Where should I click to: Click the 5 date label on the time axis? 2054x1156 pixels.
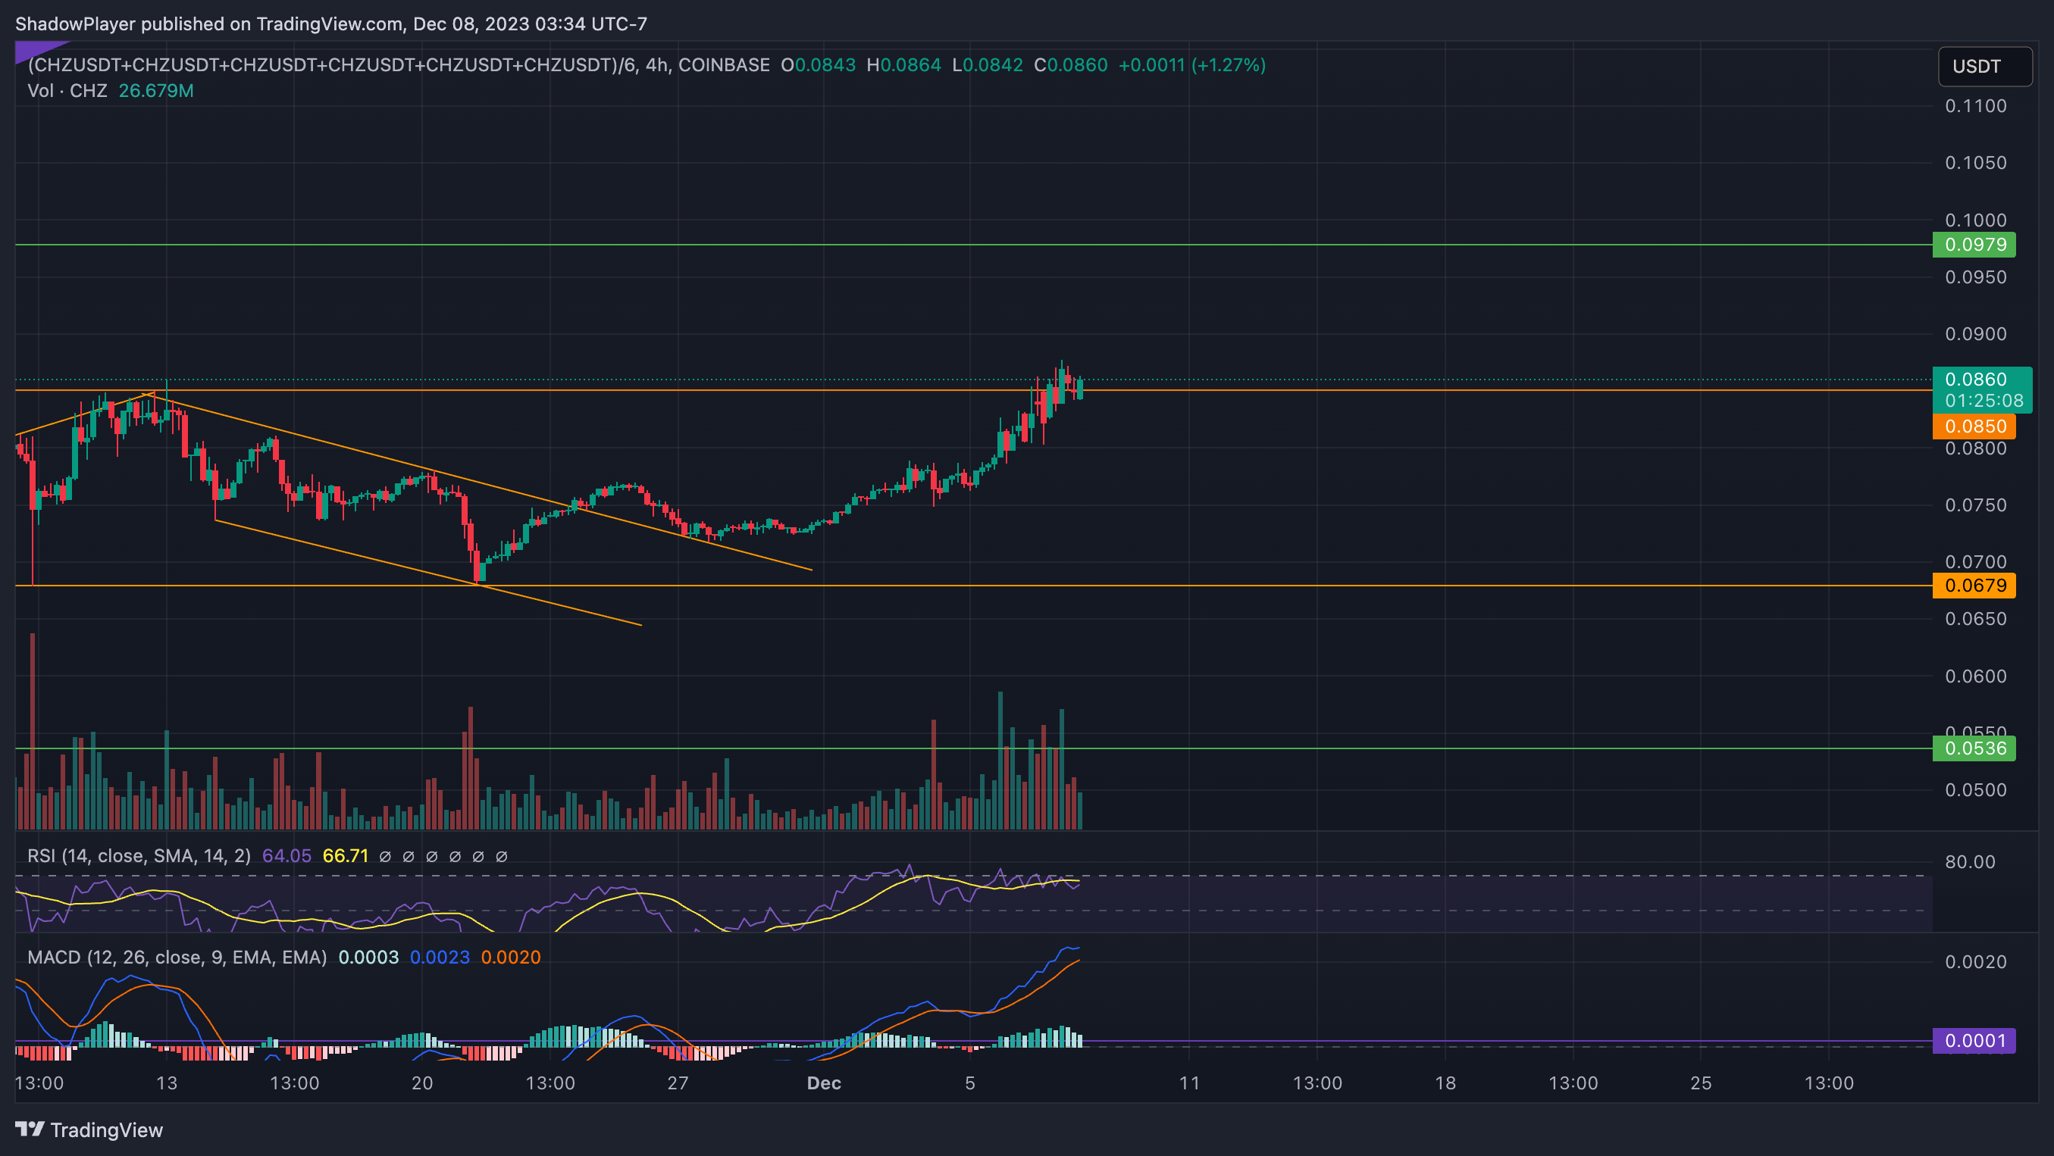(969, 1083)
